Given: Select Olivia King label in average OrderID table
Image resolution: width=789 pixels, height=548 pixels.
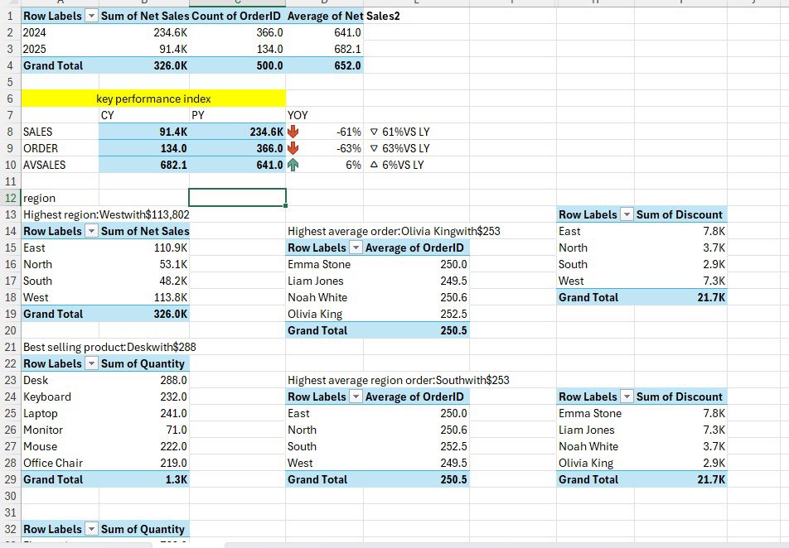Looking at the screenshot, I should point(325,314).
